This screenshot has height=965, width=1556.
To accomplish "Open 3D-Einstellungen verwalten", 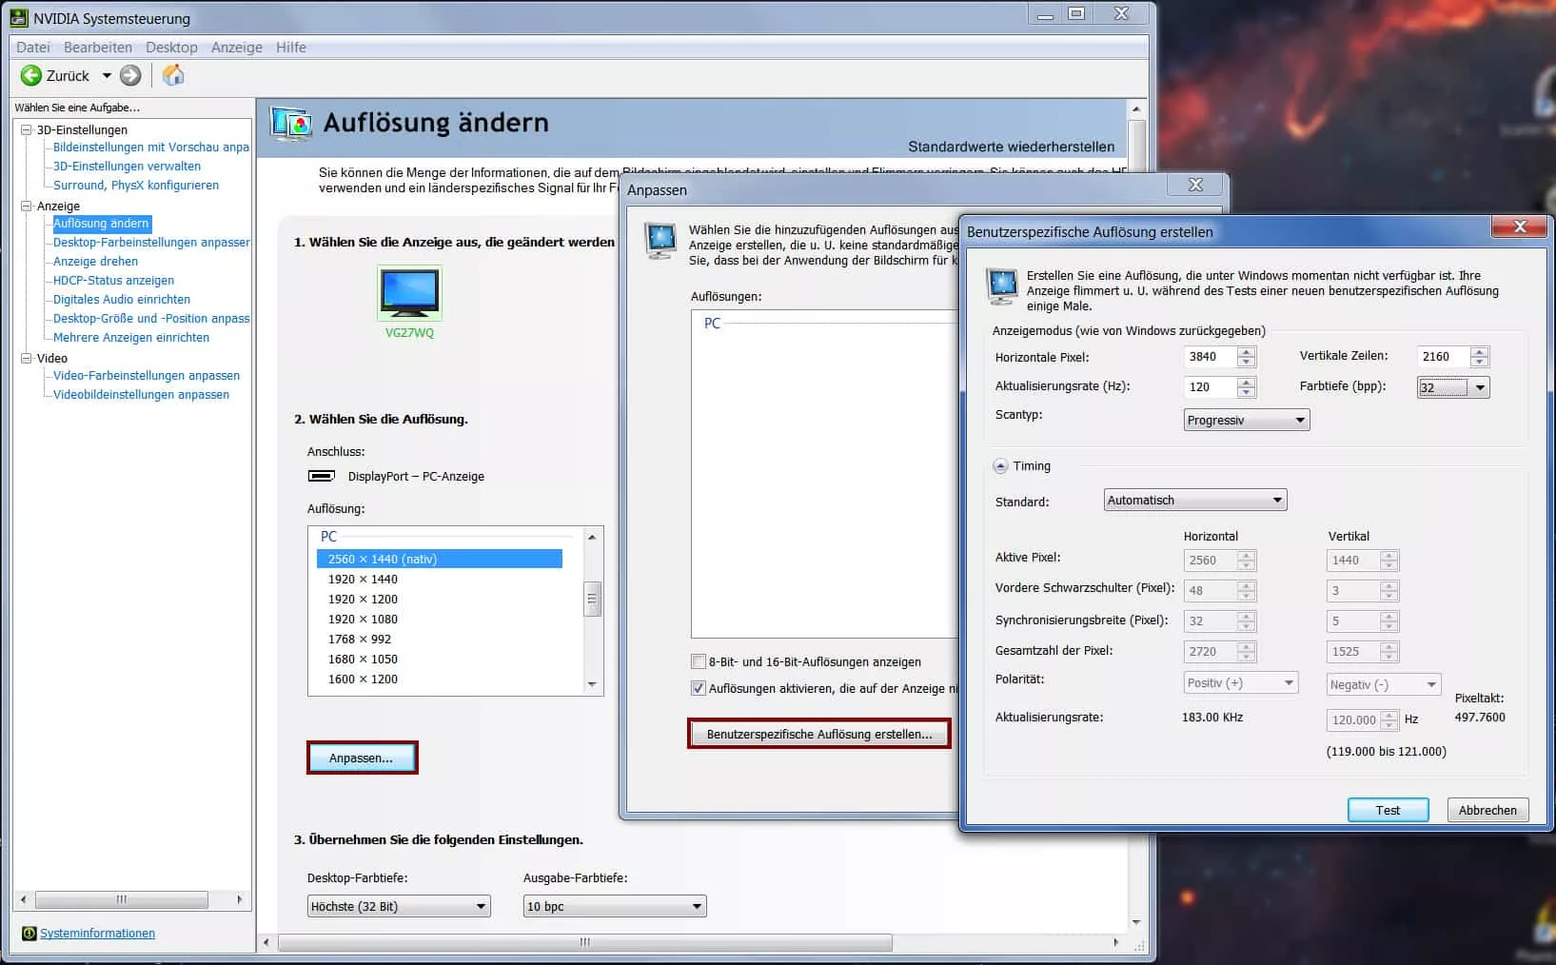I will click(x=127, y=167).
